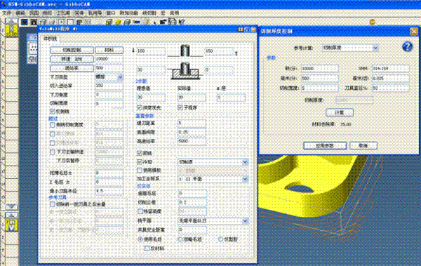Click the 计算 button

coord(340,112)
